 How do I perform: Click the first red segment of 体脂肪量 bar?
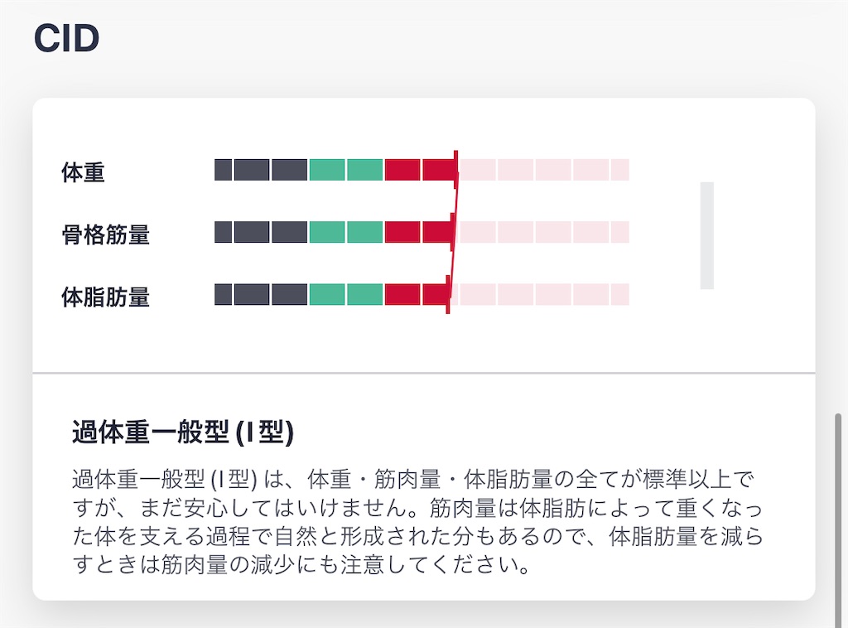(402, 294)
